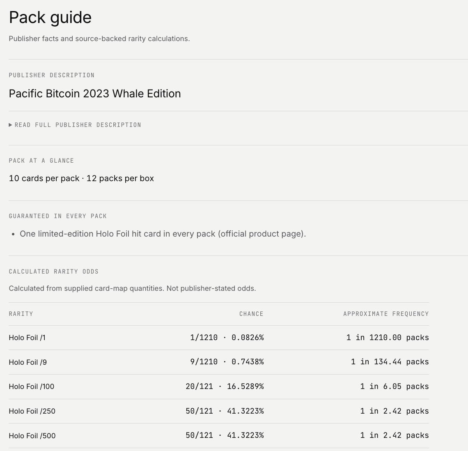Screen dimensions: 468x451
Task: Select Holo Foil /500 chance '50/121 · 41.3223%'
Action: point(225,435)
